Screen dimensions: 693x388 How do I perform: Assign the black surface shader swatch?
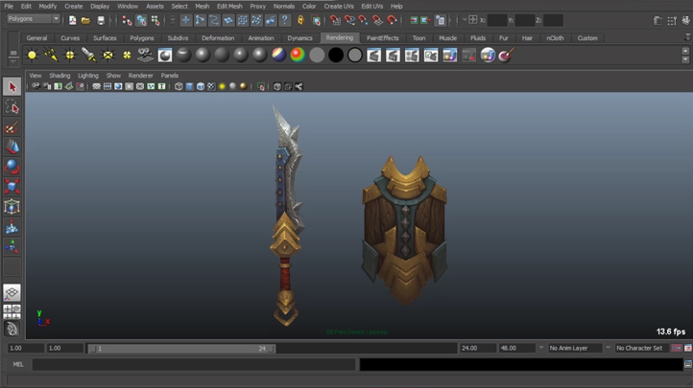(x=336, y=56)
